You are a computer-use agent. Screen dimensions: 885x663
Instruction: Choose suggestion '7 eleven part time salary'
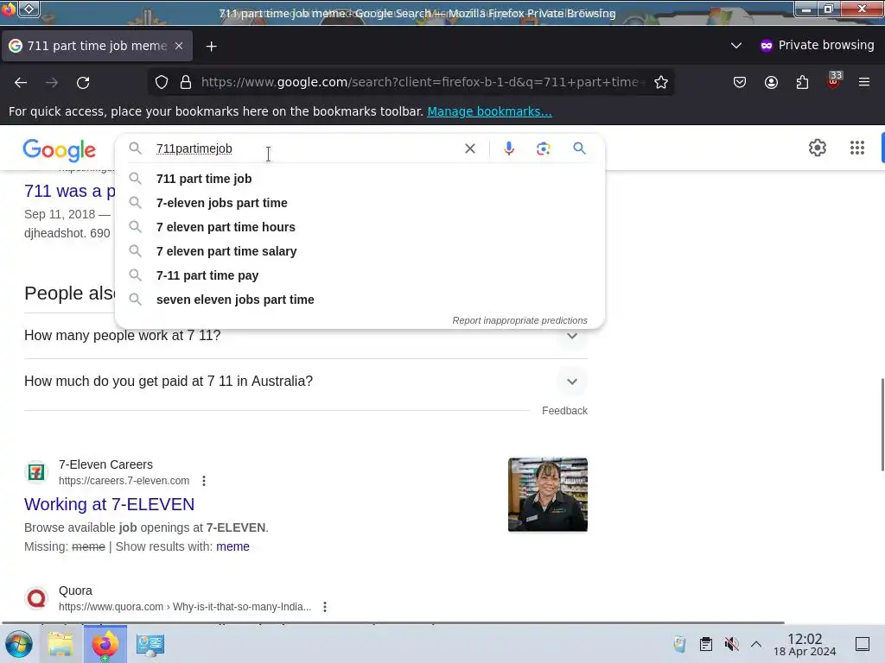coord(360,251)
